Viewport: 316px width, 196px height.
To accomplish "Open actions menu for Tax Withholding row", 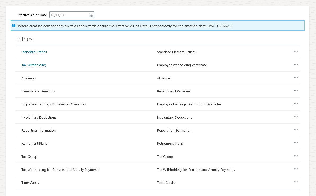I will tap(296, 64).
